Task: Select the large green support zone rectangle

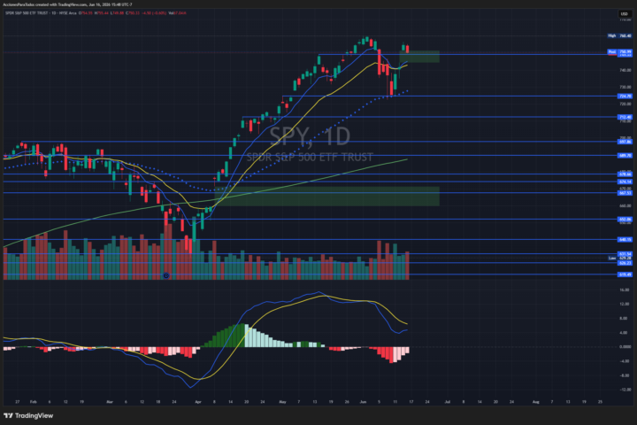Action: 327,196
